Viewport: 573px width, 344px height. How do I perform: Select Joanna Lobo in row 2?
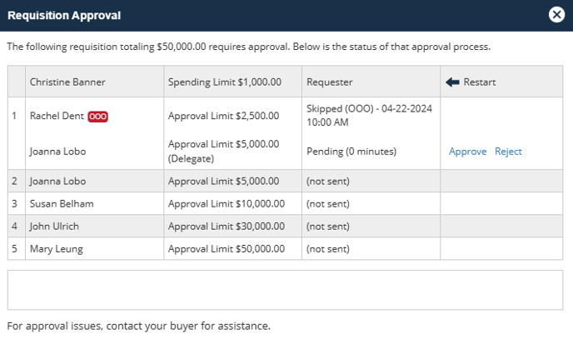pyautogui.click(x=57, y=181)
